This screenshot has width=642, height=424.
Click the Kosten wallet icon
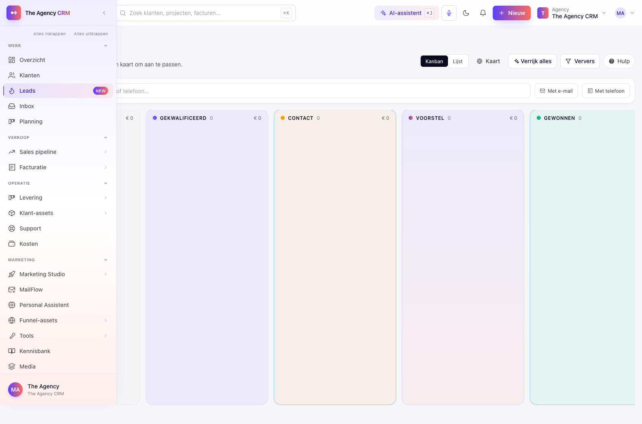(x=12, y=244)
